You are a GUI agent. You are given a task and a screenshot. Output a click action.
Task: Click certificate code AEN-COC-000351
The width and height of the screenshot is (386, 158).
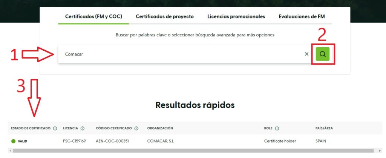coord(113,141)
